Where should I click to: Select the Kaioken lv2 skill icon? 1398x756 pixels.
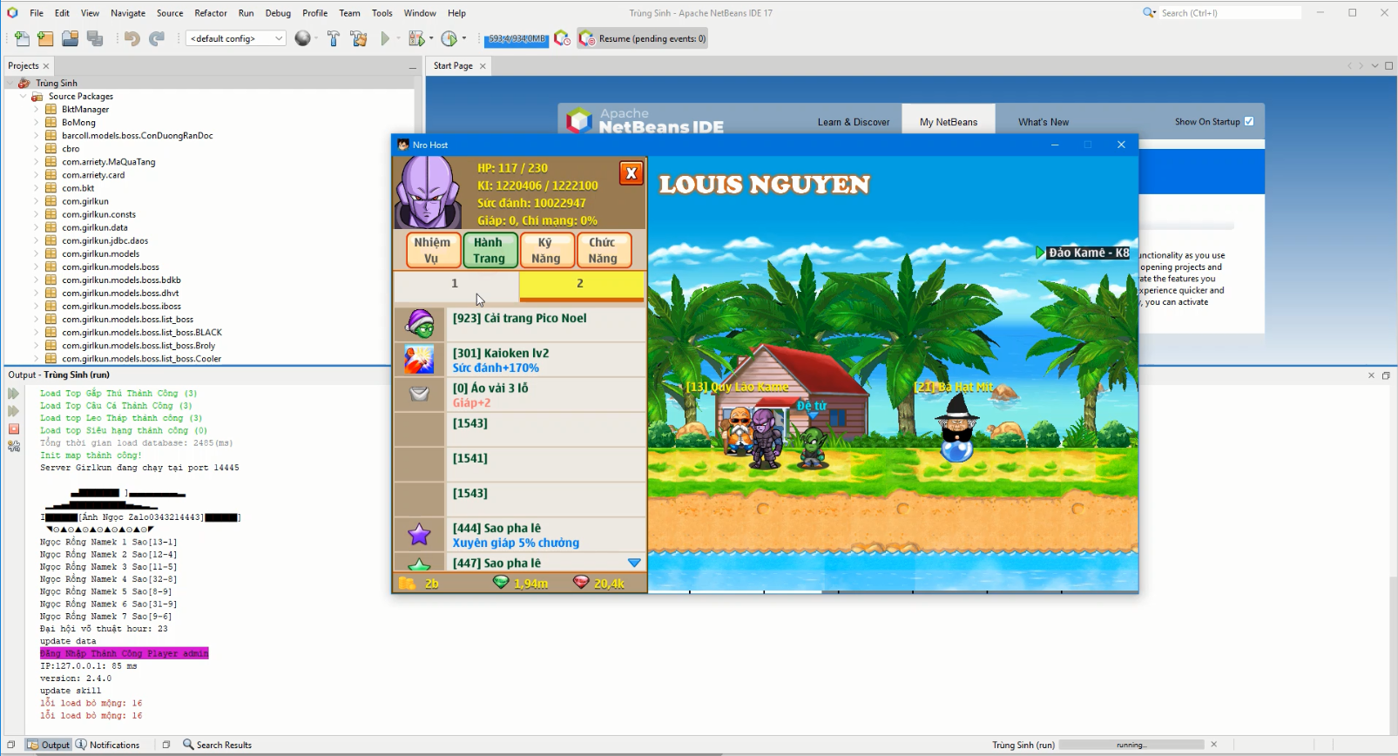click(x=420, y=359)
